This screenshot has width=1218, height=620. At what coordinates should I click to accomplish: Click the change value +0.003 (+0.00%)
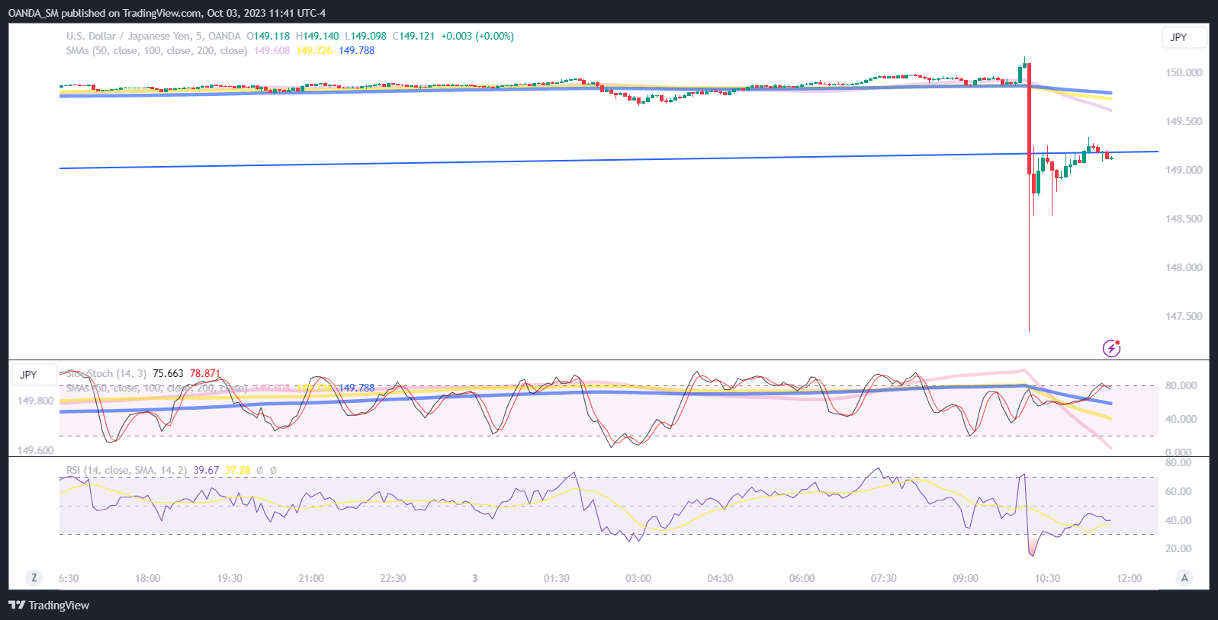pyautogui.click(x=477, y=36)
